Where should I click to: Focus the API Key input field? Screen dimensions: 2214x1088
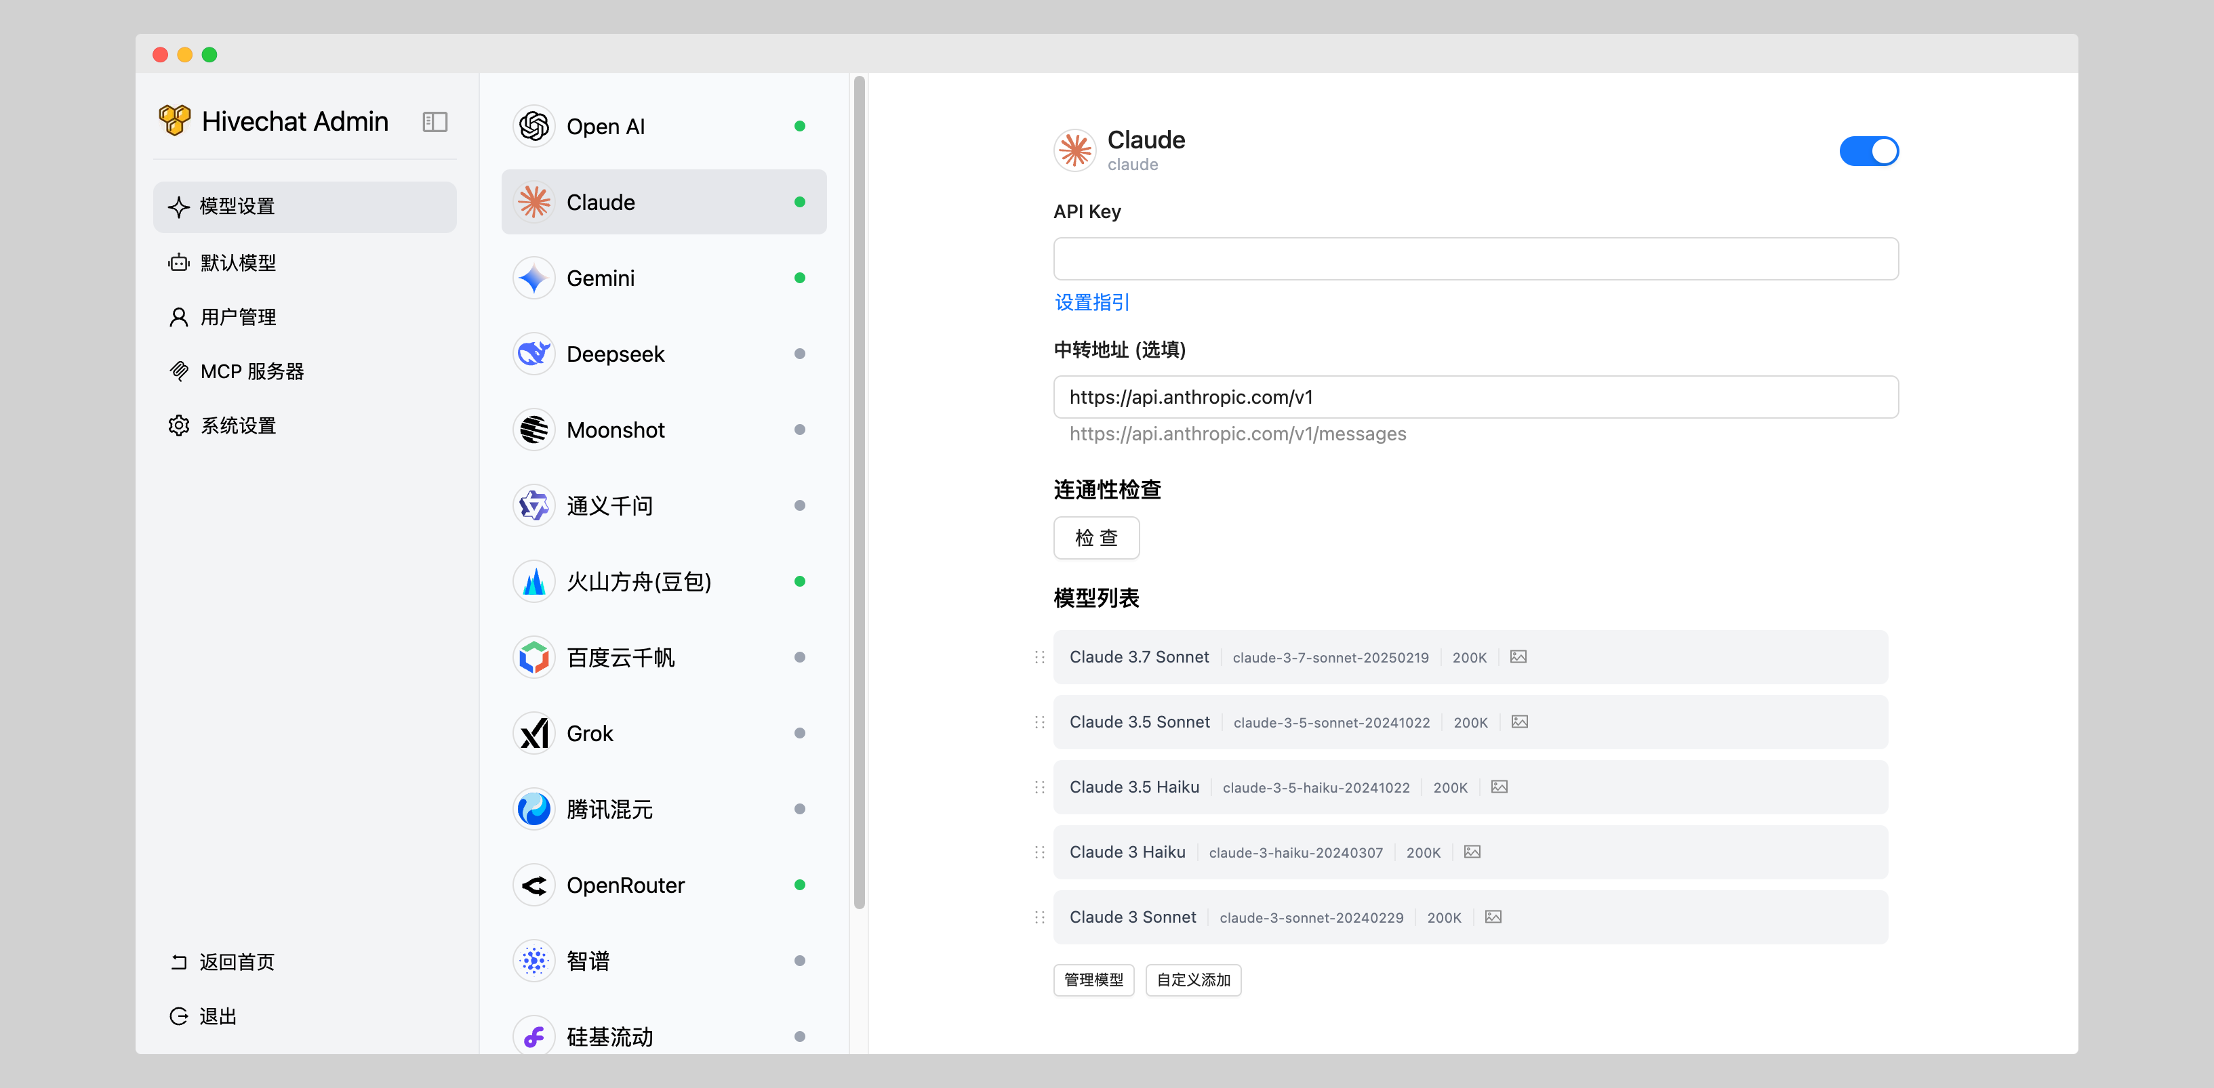coord(1475,259)
